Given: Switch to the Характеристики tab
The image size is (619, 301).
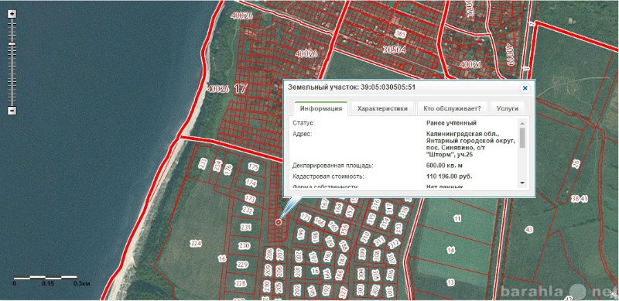Looking at the screenshot, I should 382,108.
